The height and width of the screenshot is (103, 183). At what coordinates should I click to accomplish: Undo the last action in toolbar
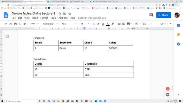[6, 24]
